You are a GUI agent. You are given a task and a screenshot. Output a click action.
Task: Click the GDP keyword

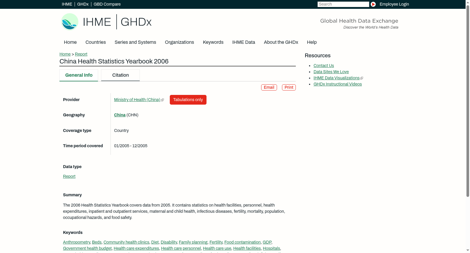(x=267, y=242)
